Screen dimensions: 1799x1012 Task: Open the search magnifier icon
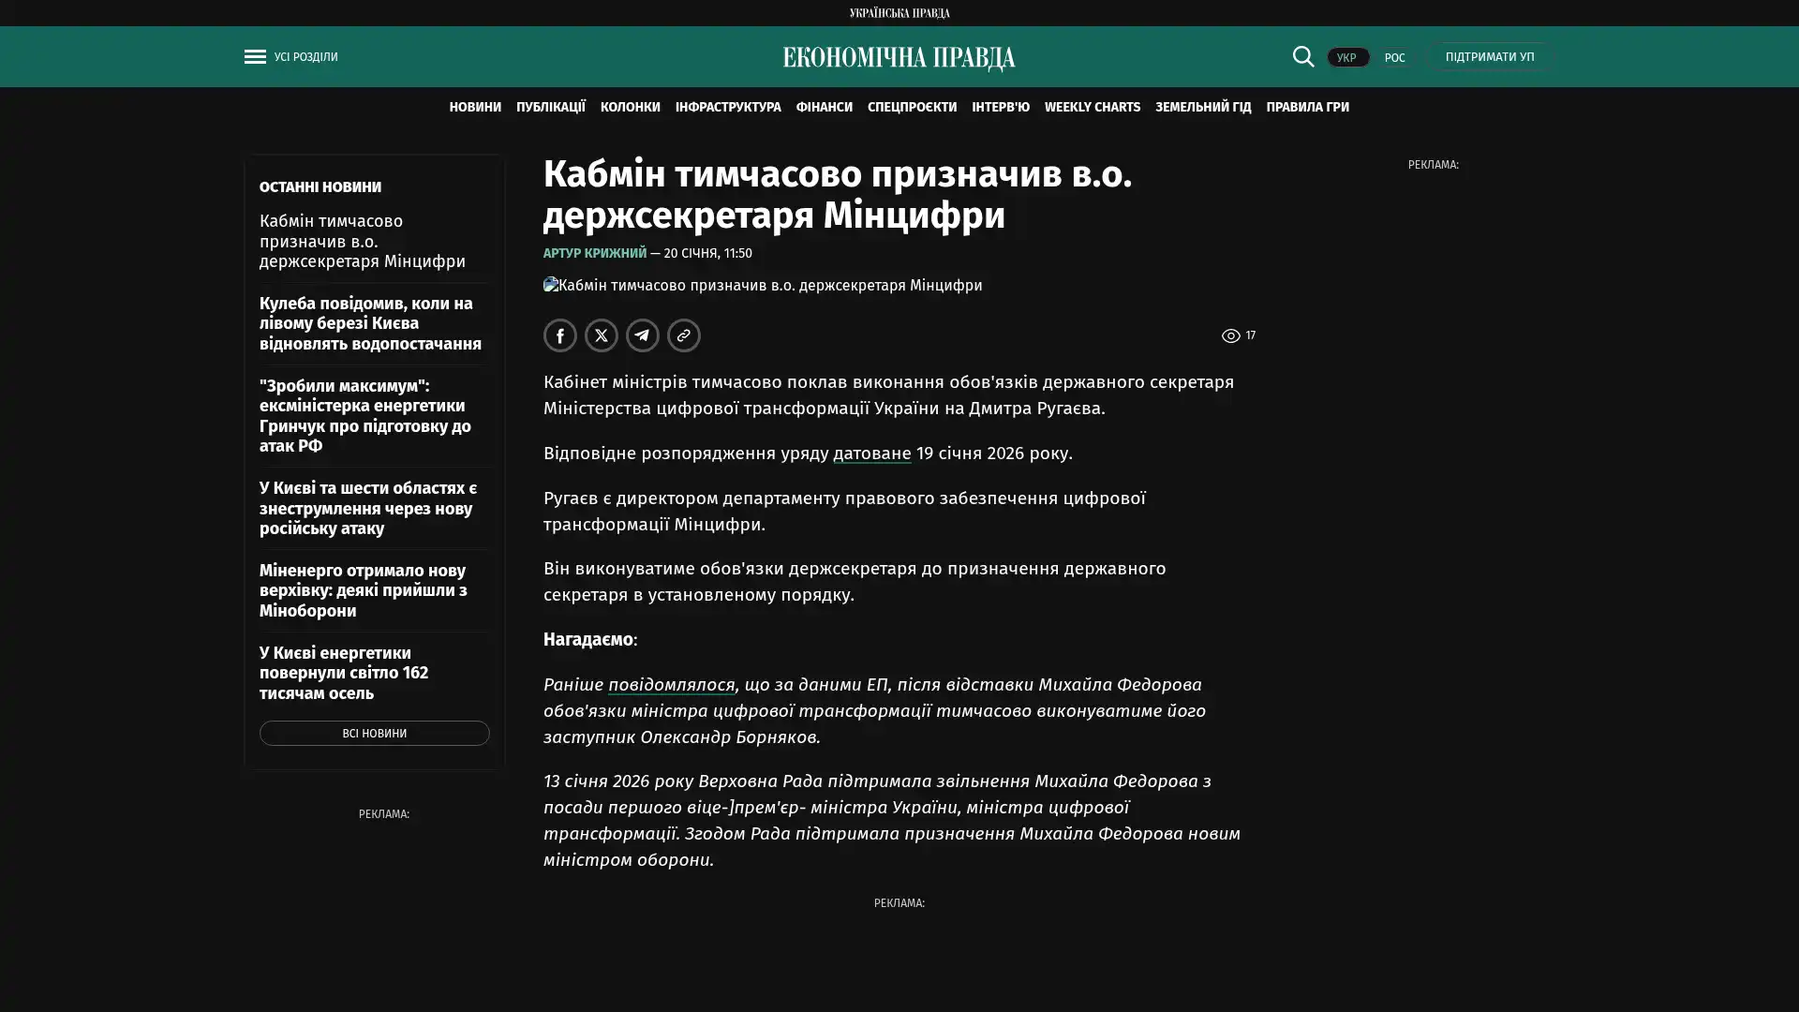pos(1302,56)
